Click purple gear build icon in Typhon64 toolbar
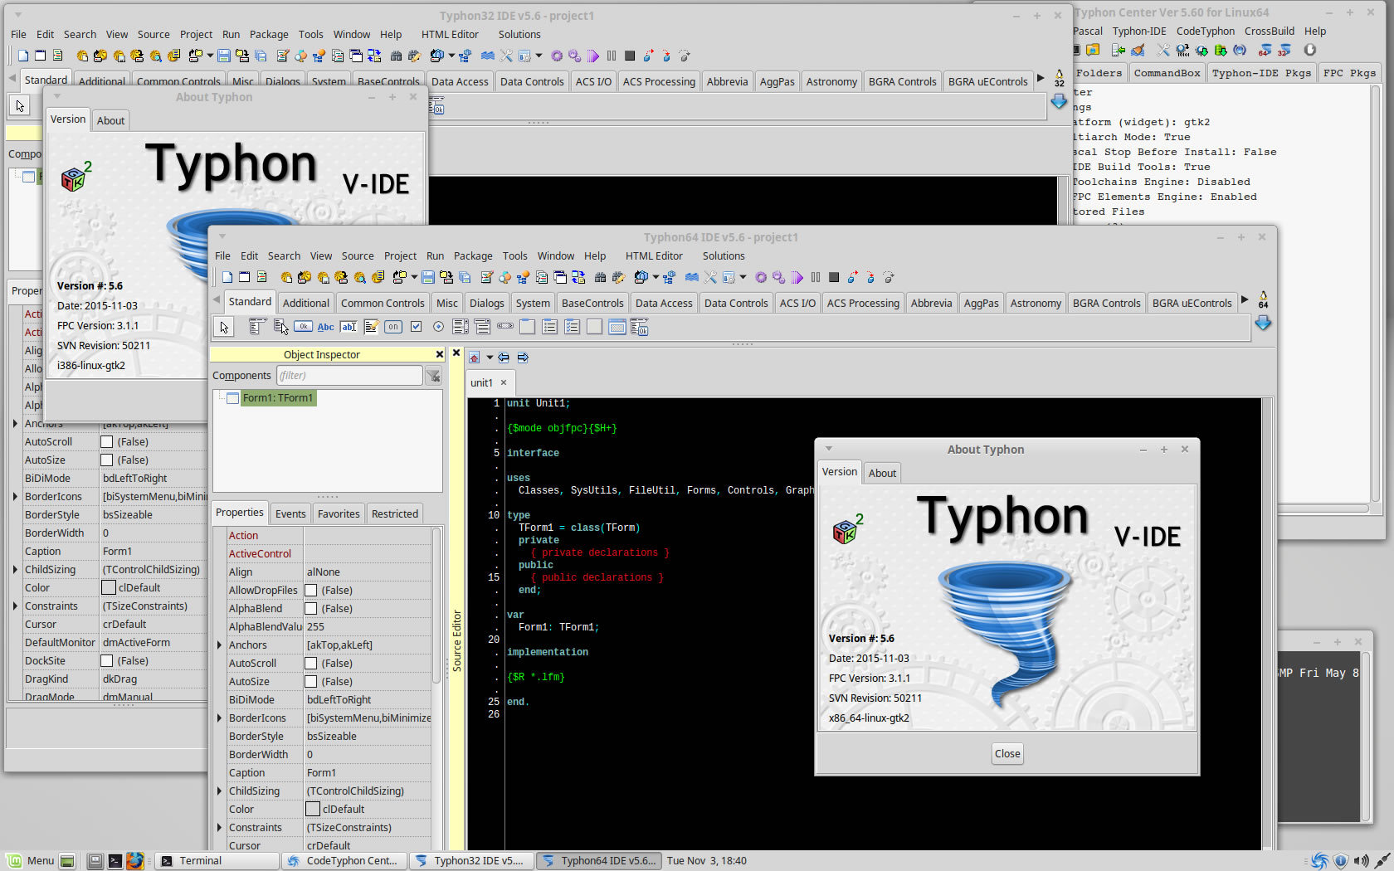This screenshot has height=871, width=1394. [x=761, y=277]
